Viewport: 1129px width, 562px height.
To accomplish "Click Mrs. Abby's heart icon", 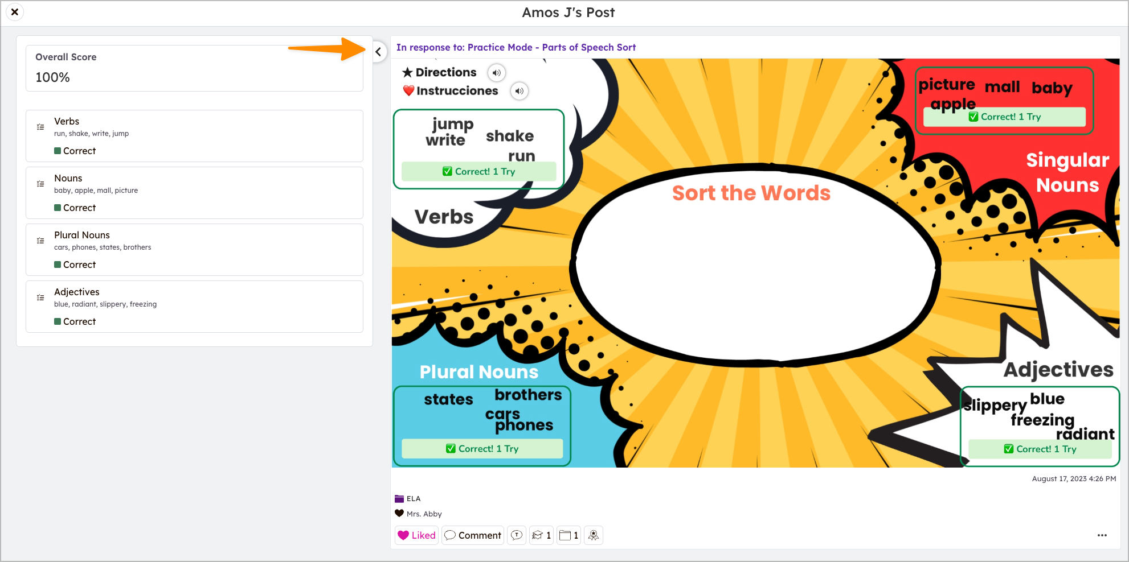I will point(399,514).
